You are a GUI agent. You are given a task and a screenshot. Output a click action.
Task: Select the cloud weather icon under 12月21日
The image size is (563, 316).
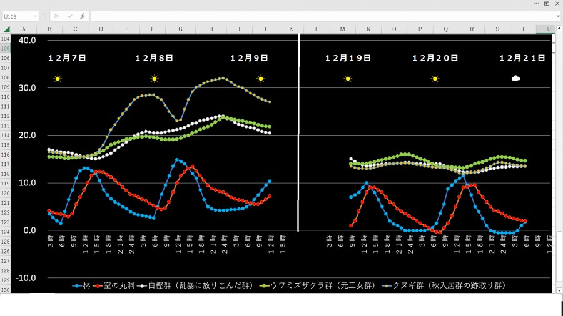[x=515, y=79]
